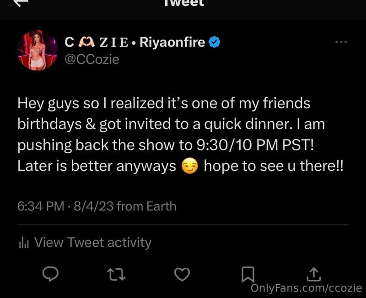The height and width of the screenshot is (298, 366).
Task: Retweet this post with the arrows icon
Action: pyautogui.click(x=116, y=274)
